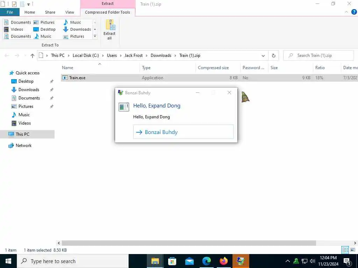Navigate to Local Disk (C:) breadcrumb
Screen dimensions: 358x268
(x=86, y=55)
